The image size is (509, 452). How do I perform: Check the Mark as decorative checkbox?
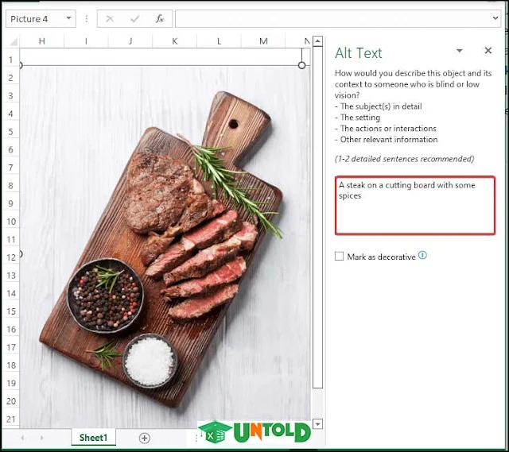(340, 256)
